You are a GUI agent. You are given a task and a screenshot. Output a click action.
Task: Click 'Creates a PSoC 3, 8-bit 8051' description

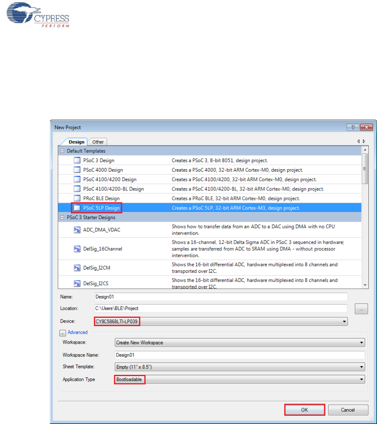point(220,160)
